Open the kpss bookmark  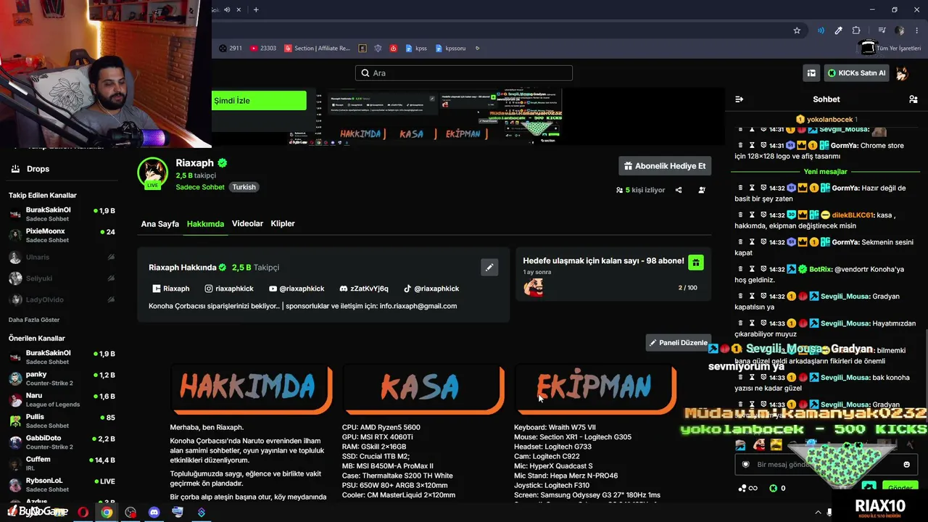coord(416,49)
